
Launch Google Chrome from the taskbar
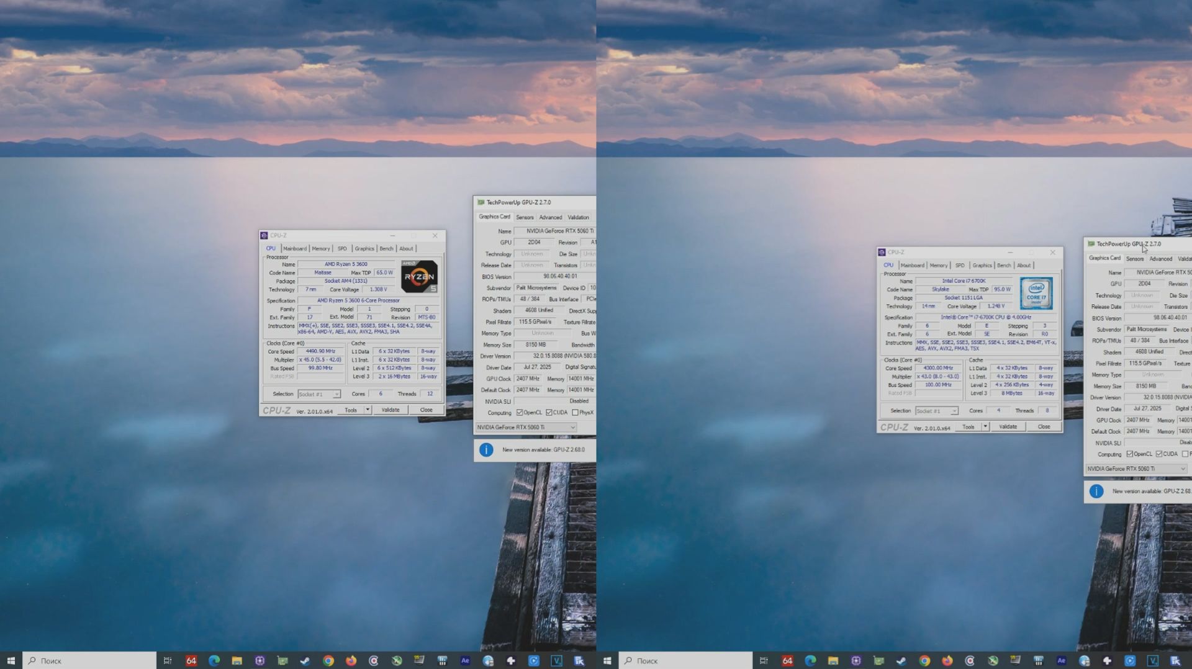pyautogui.click(x=328, y=660)
